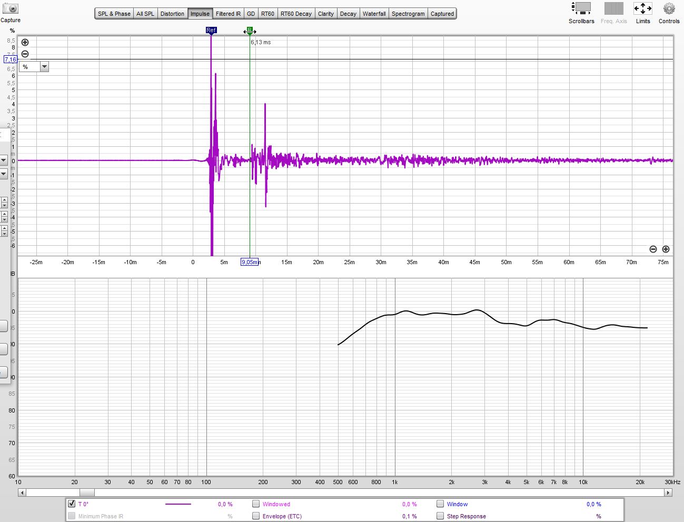Open the % Y-axis units dropdown
684x522 pixels.
[44, 67]
